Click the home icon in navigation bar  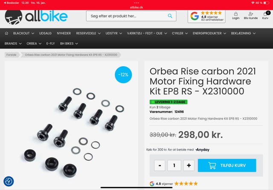[6, 33]
